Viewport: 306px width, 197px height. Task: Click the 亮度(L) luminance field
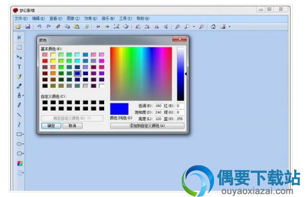(158, 119)
